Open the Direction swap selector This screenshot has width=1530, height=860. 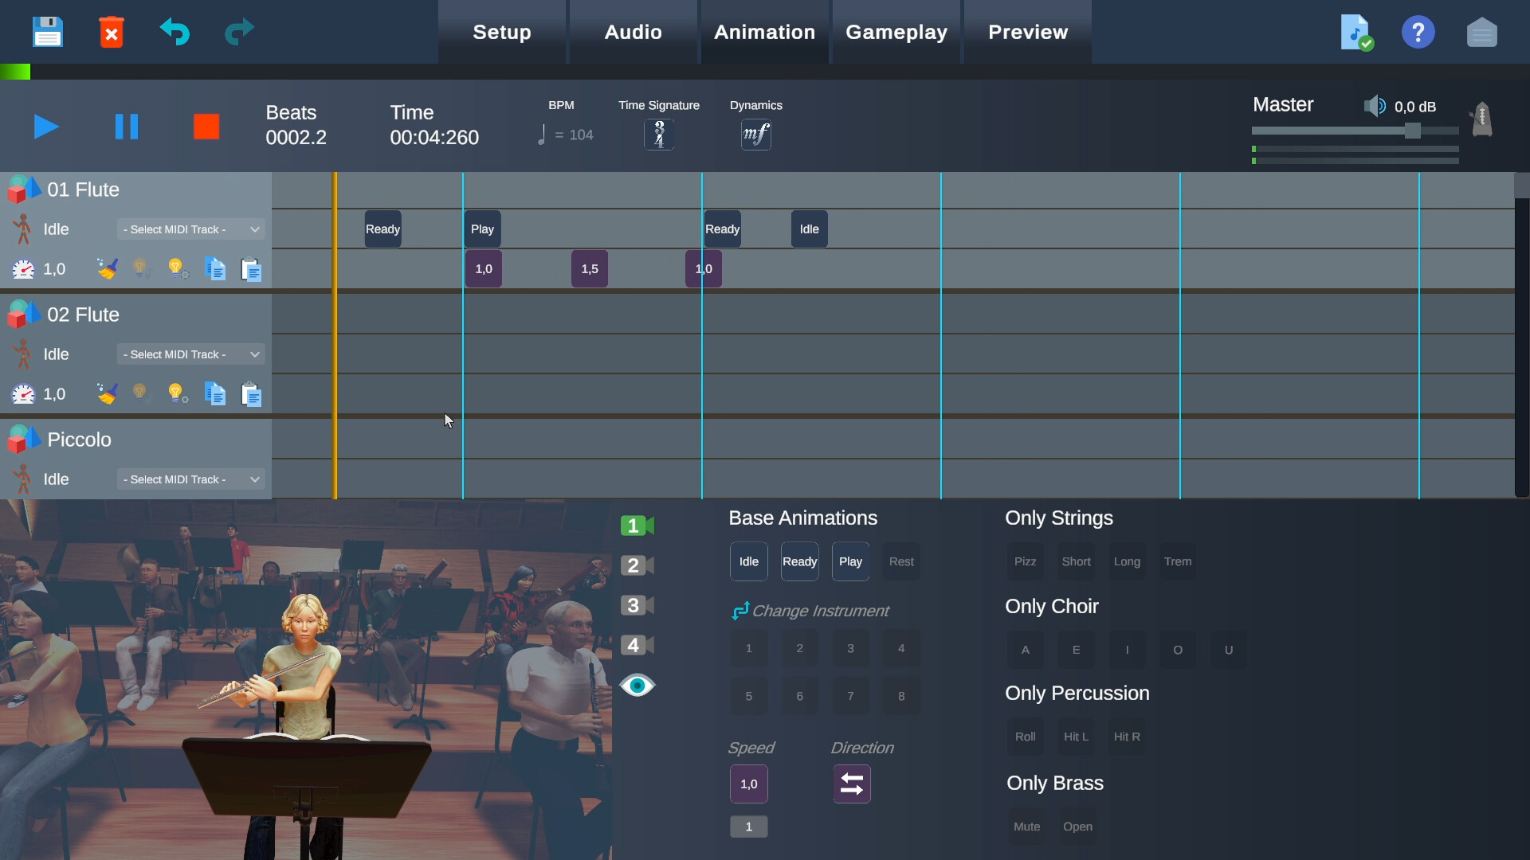[851, 784]
